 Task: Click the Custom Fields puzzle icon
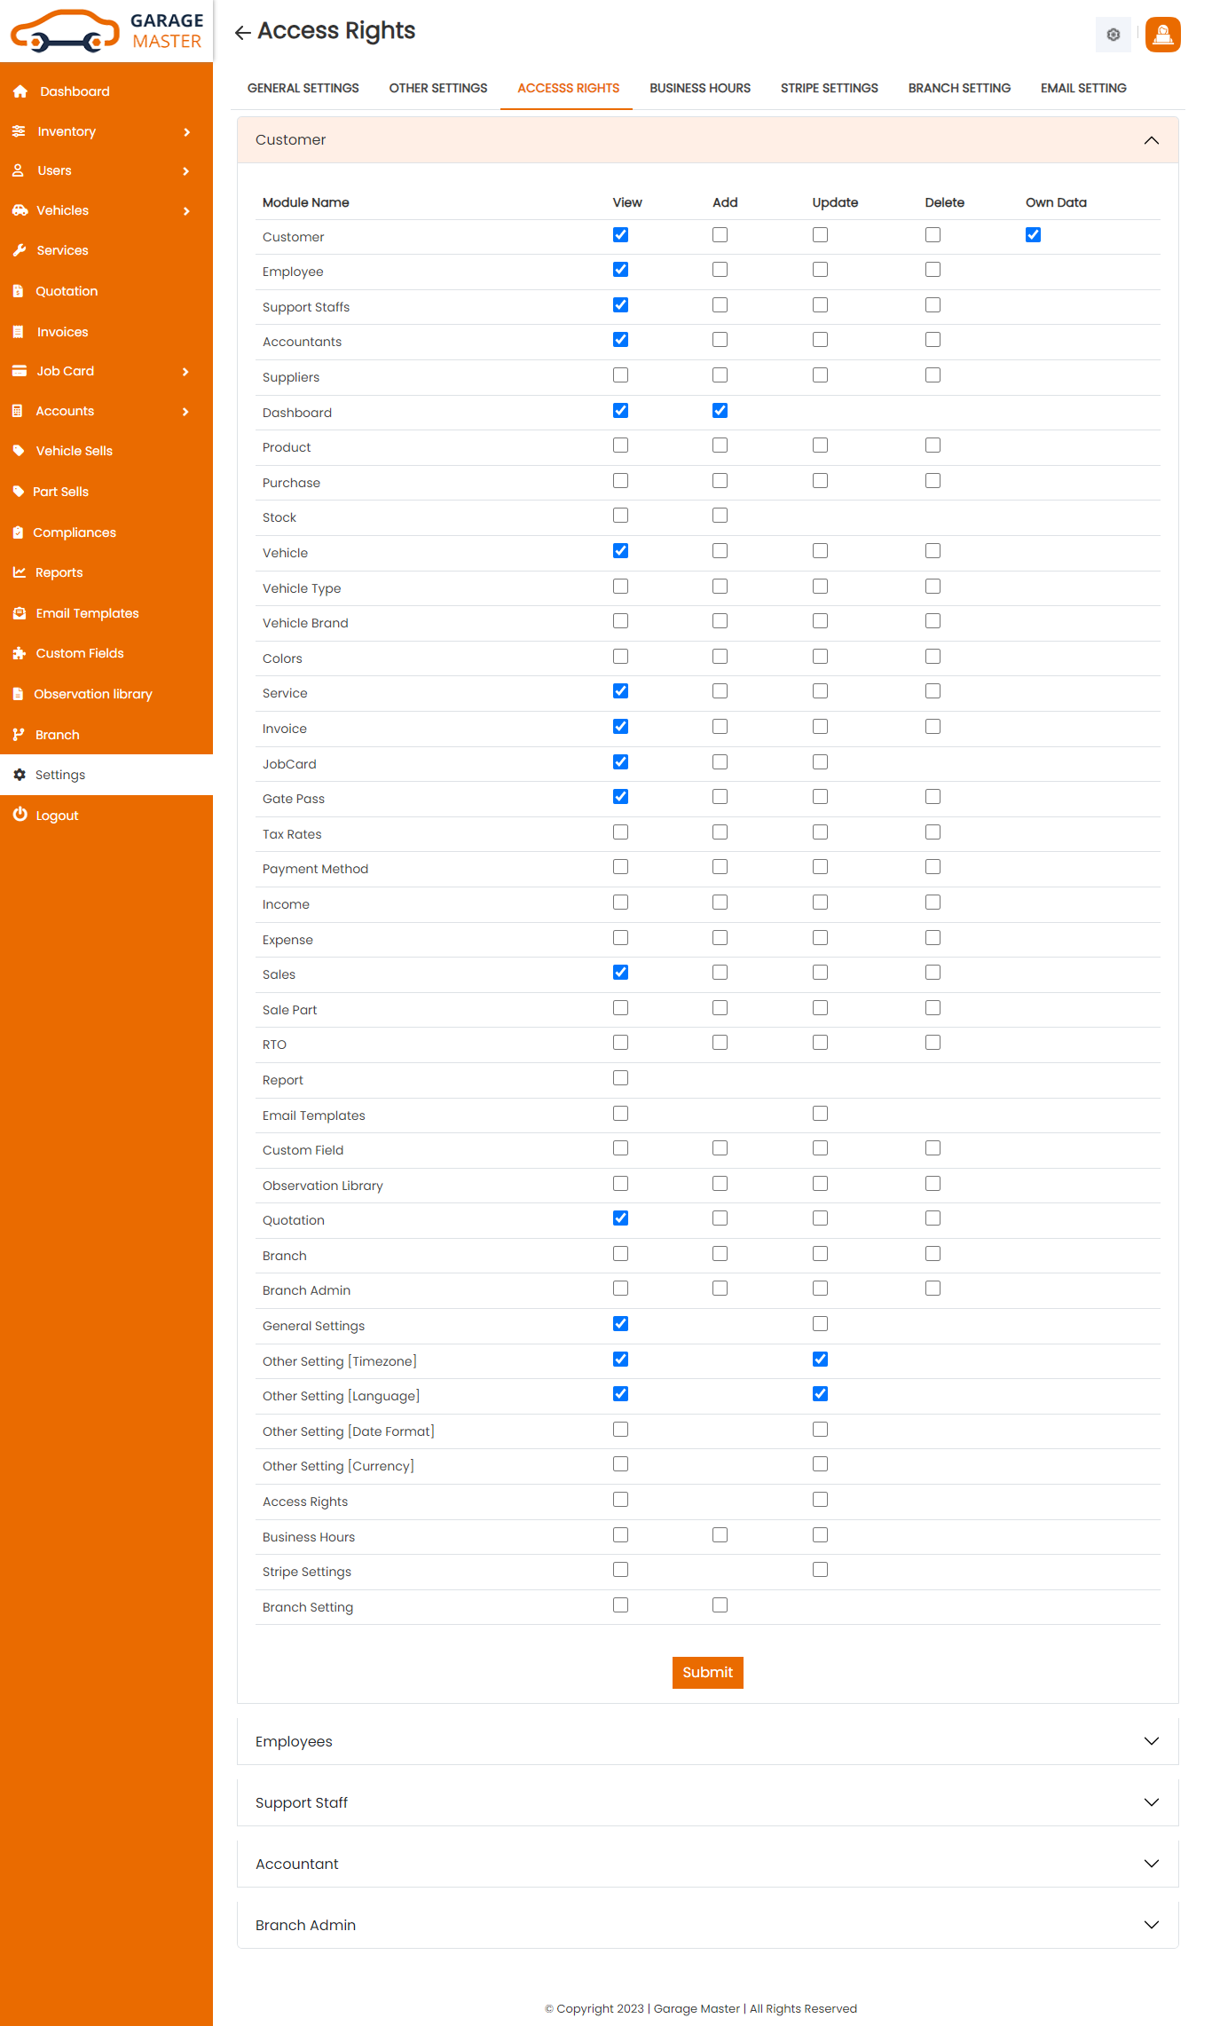(x=19, y=653)
